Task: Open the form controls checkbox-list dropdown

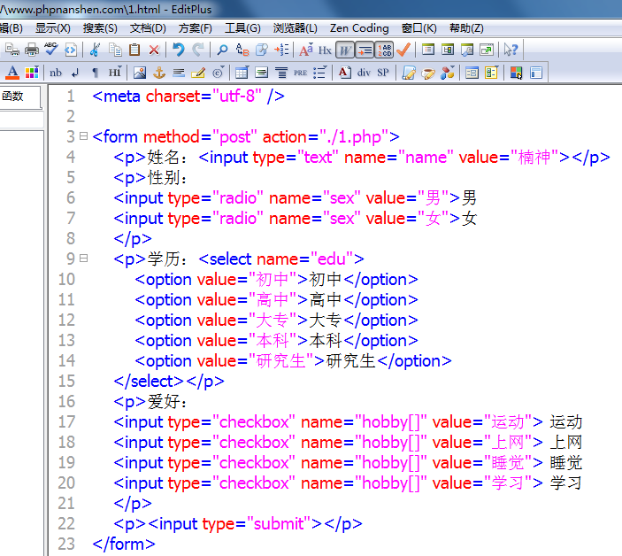Action: 491,73
